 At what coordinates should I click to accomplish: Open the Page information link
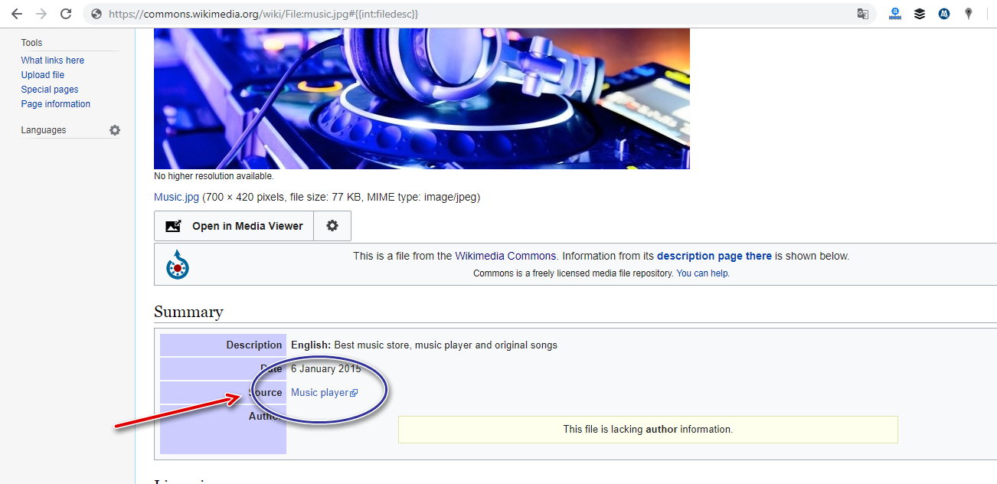point(55,104)
